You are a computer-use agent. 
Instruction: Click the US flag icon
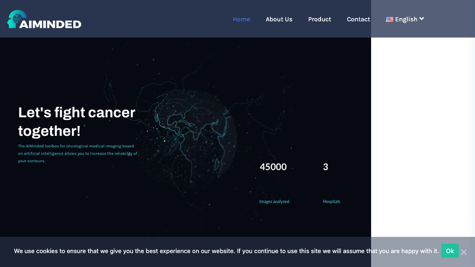390,19
